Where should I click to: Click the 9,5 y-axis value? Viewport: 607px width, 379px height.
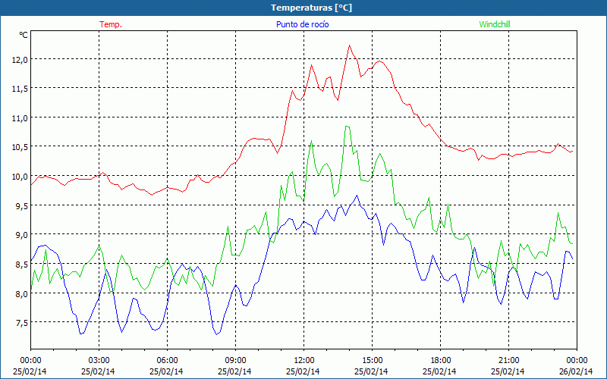pos(21,206)
